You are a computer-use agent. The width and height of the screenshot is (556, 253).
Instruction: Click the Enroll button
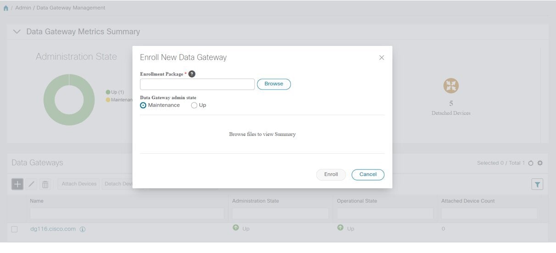point(331,174)
